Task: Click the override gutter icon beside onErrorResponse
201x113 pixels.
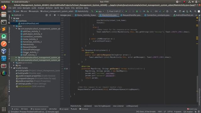Action: click(65, 55)
